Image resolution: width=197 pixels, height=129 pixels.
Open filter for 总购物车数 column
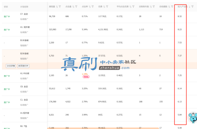pyautogui.click(x=154, y=6)
